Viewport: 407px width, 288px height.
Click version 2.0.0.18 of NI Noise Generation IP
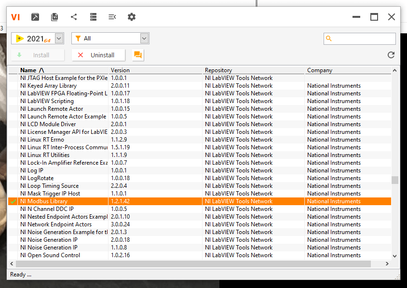point(121,240)
